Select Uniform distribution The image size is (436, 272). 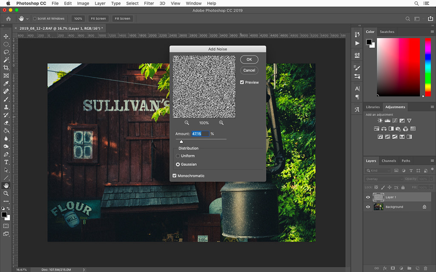pos(178,156)
